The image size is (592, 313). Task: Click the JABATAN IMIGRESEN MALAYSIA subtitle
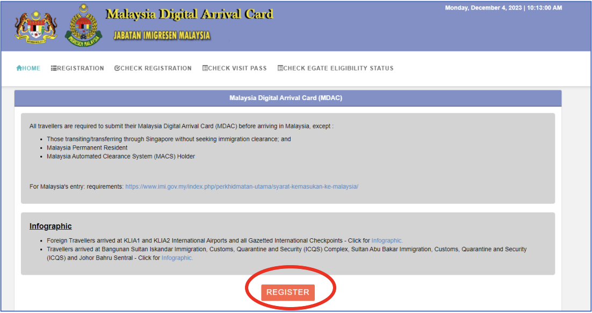pos(162,35)
